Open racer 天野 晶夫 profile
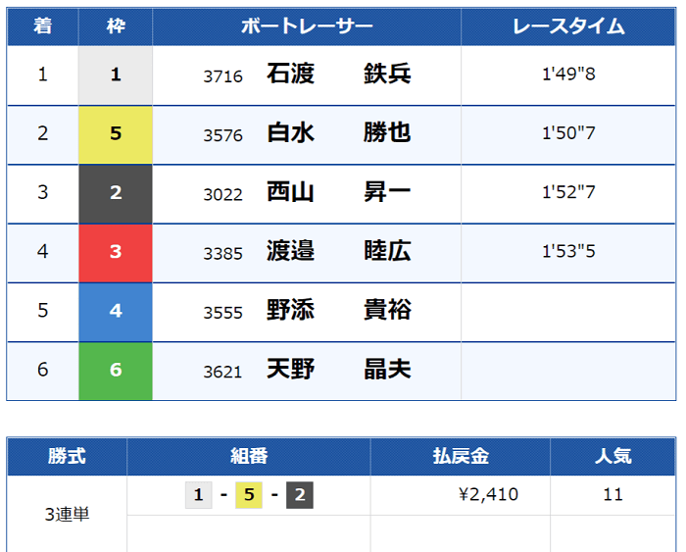Viewport: 686px width, 552px height. click(338, 370)
